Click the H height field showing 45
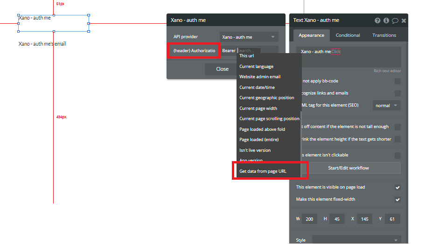This screenshot has width=439, height=244. (337, 219)
